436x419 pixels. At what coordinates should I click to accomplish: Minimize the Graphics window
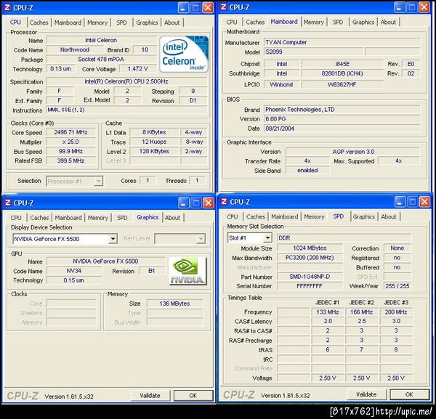tap(184, 203)
